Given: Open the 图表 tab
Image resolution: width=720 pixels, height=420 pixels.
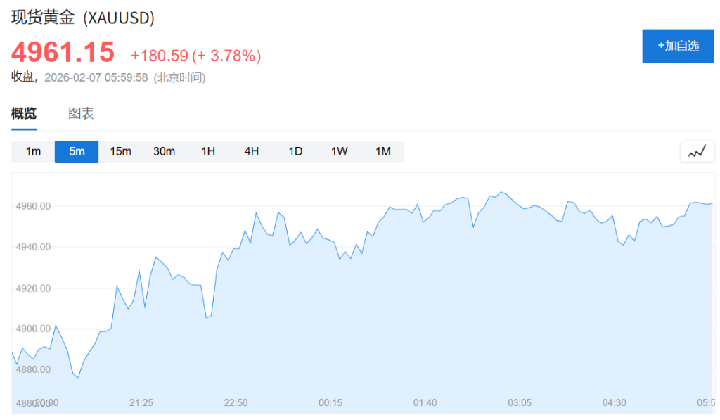Looking at the screenshot, I should coord(81,113).
